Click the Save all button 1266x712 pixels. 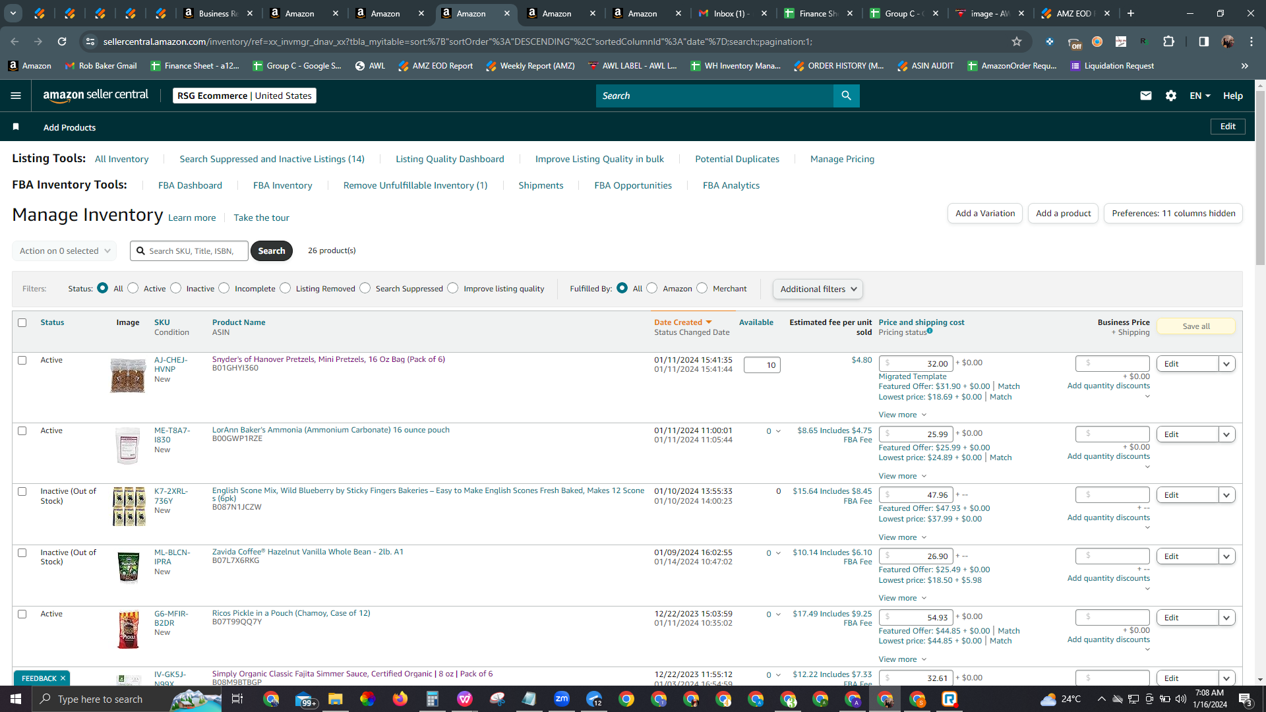[1196, 326]
